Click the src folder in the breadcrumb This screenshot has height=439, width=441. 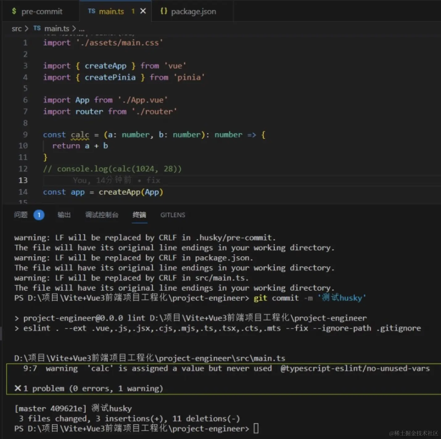click(17, 29)
